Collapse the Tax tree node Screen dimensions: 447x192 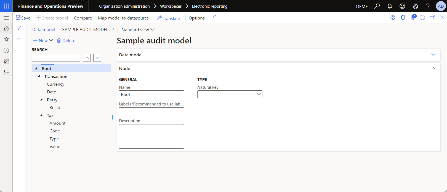pos(41,115)
